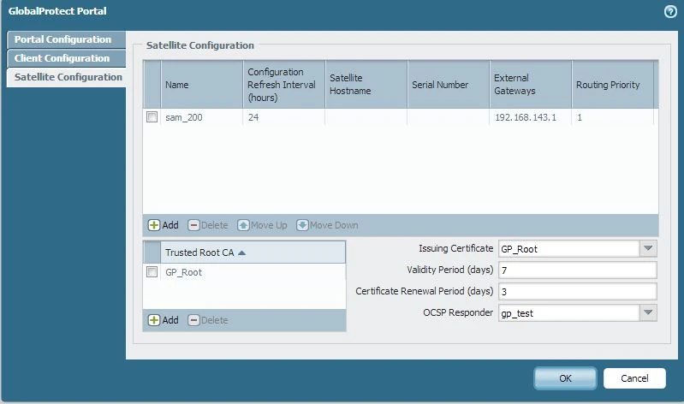Click the Cancel button
Image resolution: width=684 pixels, height=404 pixels.
click(x=634, y=378)
